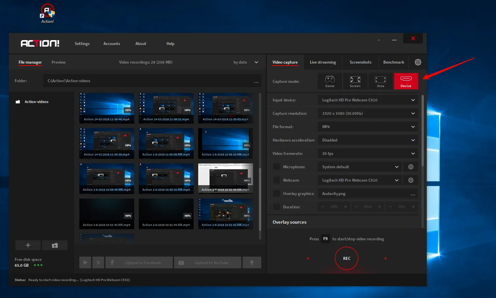Click the F9 hotkey box
This screenshot has height=298, width=496.
(x=325, y=239)
